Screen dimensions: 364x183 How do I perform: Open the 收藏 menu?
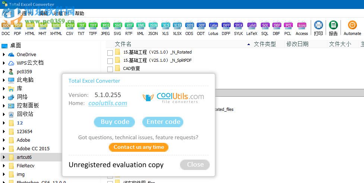pyautogui.click(x=61, y=13)
